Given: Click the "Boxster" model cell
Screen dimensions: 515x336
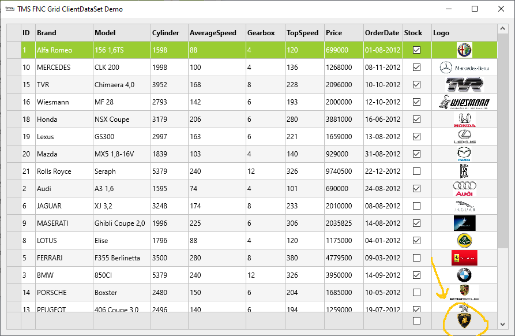Looking at the screenshot, I should click(122, 293).
